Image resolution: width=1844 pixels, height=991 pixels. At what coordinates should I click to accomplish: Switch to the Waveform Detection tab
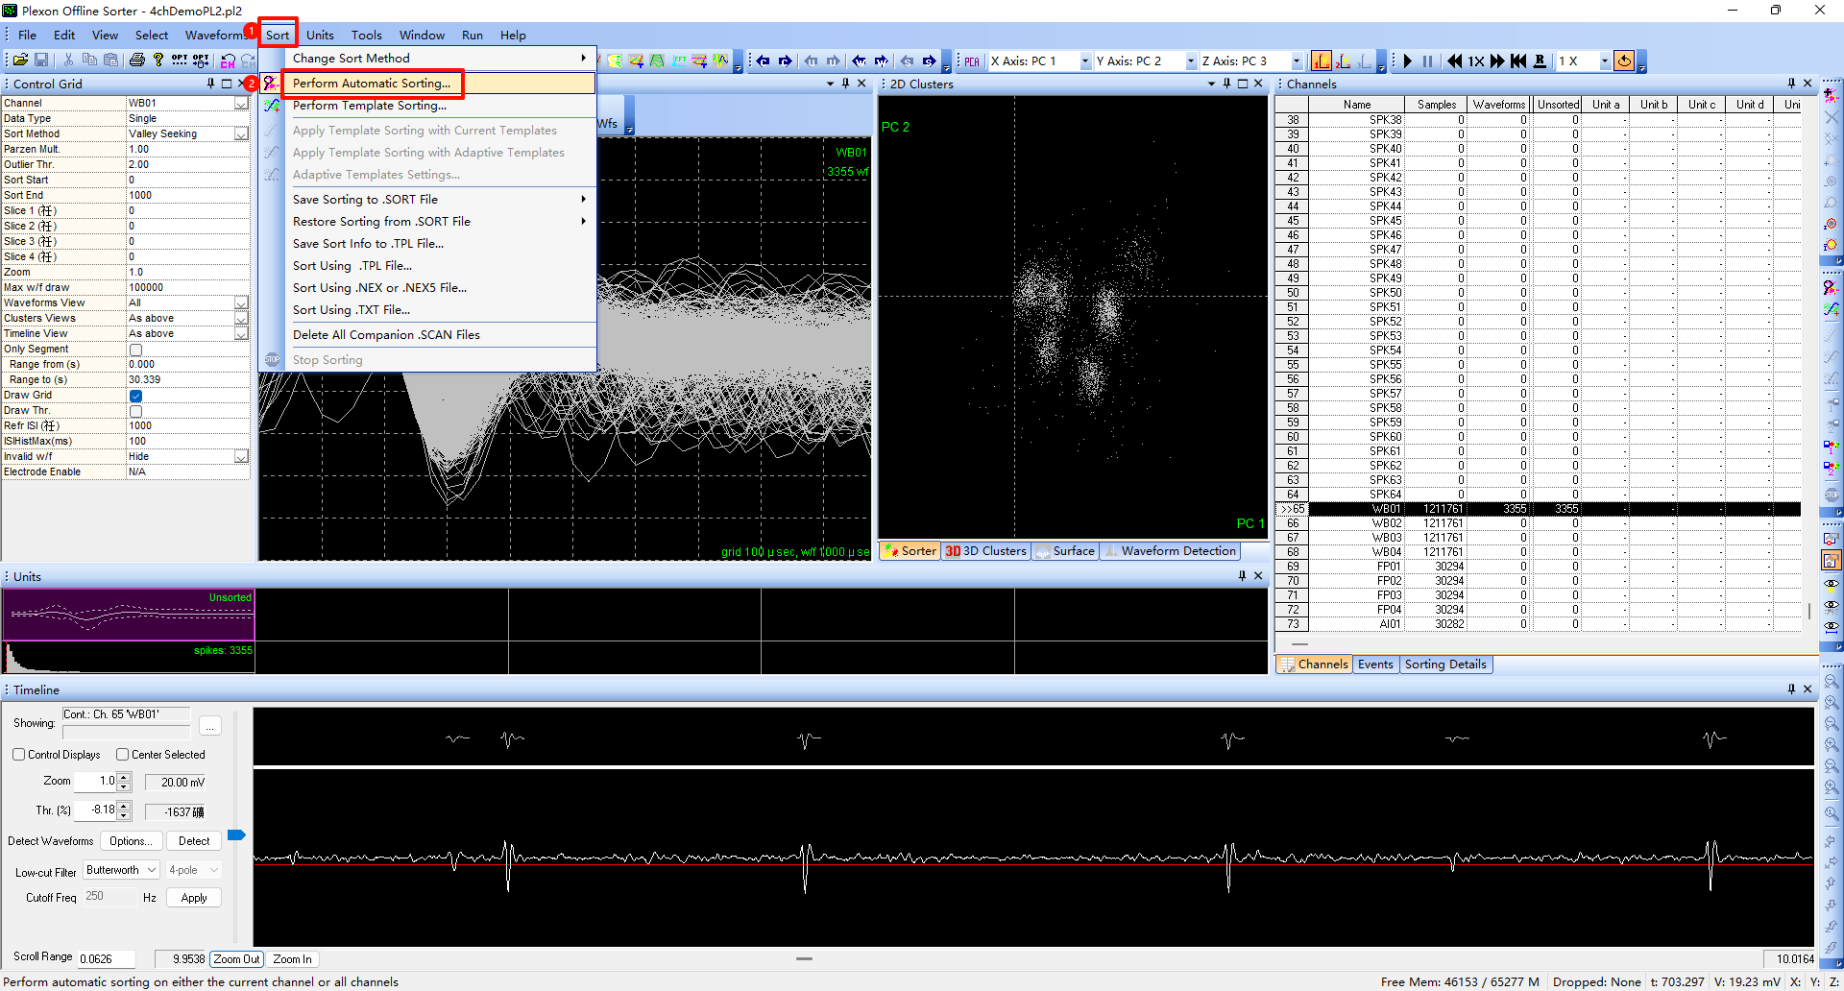1169,551
